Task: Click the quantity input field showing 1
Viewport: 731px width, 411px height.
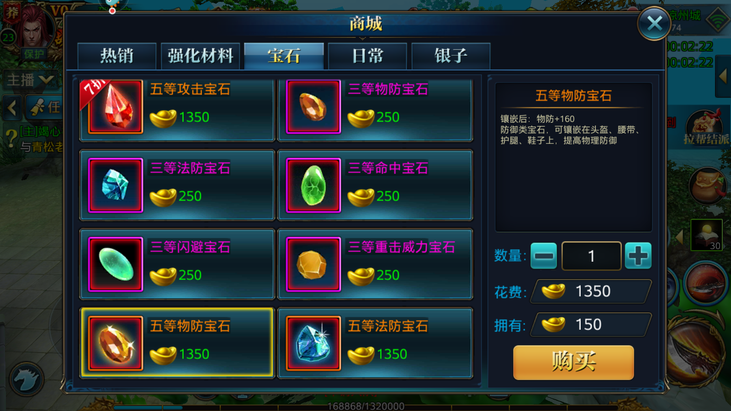Action: point(591,256)
